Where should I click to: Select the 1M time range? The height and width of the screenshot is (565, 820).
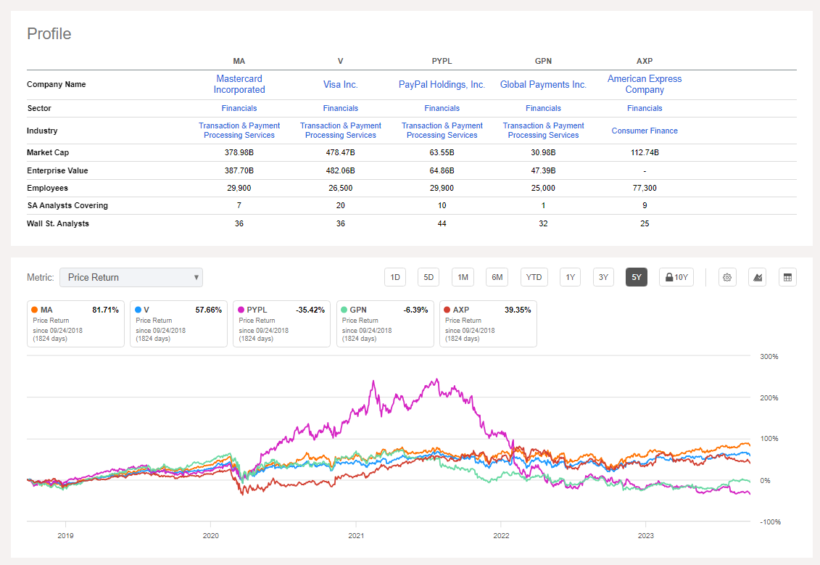click(x=463, y=277)
